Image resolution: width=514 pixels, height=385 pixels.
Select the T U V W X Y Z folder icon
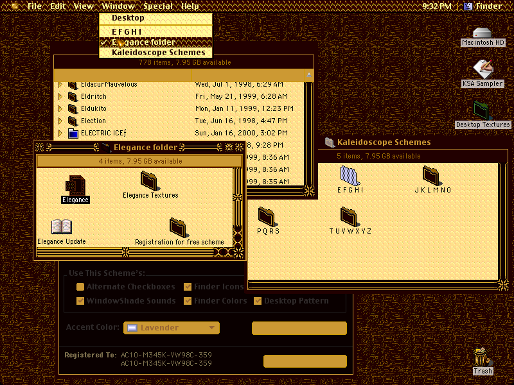(350, 216)
